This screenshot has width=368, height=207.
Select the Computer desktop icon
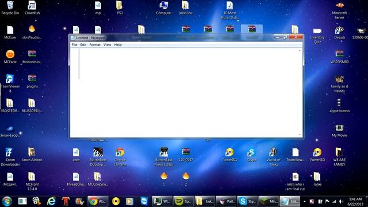click(x=164, y=8)
